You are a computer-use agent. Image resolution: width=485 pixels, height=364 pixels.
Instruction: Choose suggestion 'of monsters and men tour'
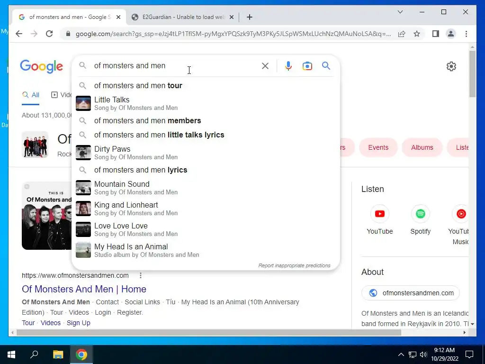[x=206, y=85]
